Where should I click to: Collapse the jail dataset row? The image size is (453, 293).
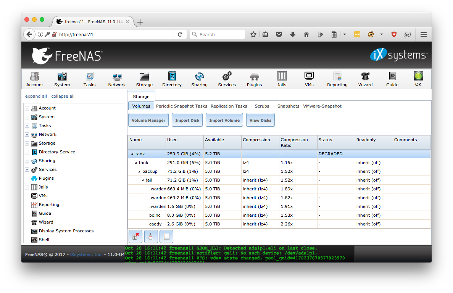(x=143, y=180)
